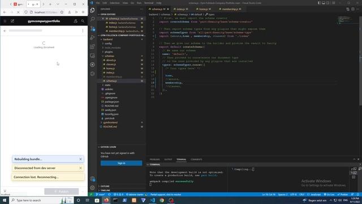This screenshot has width=362, height=204.
Task: Close the schema.js editor tab
Action: (168, 9)
